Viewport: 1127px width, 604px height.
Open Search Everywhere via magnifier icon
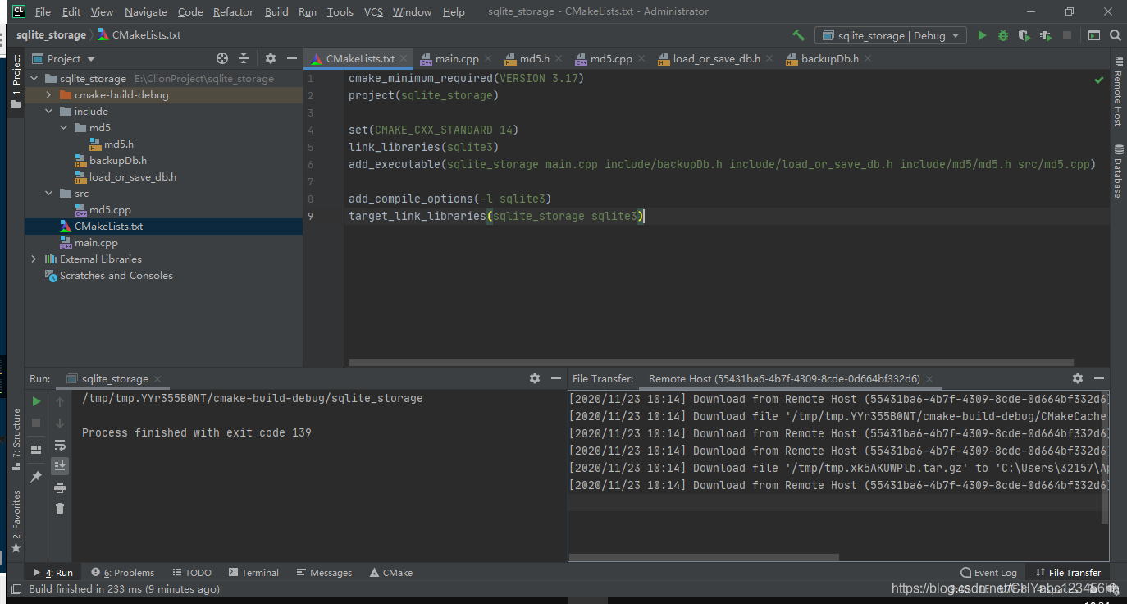pyautogui.click(x=1114, y=35)
